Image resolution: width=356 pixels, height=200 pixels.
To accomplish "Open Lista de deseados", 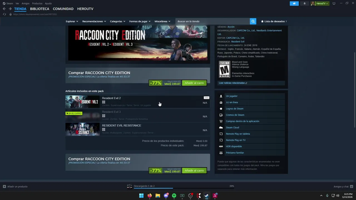I will [x=274, y=21].
